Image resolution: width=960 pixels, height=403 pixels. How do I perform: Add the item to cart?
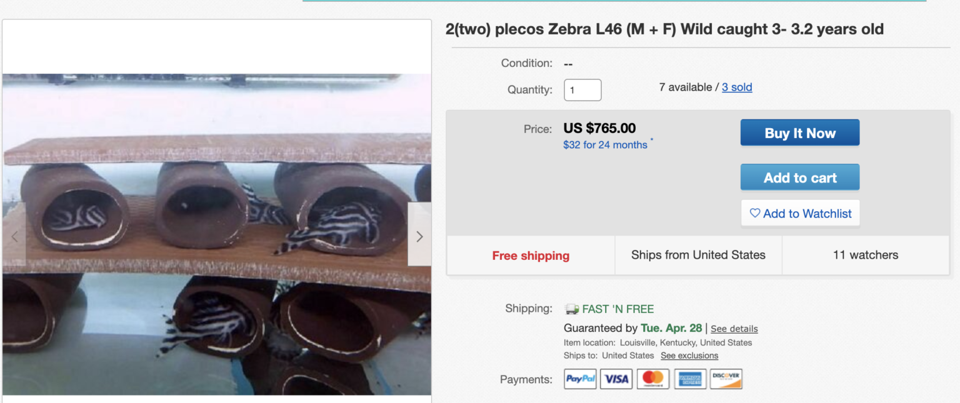tap(800, 177)
